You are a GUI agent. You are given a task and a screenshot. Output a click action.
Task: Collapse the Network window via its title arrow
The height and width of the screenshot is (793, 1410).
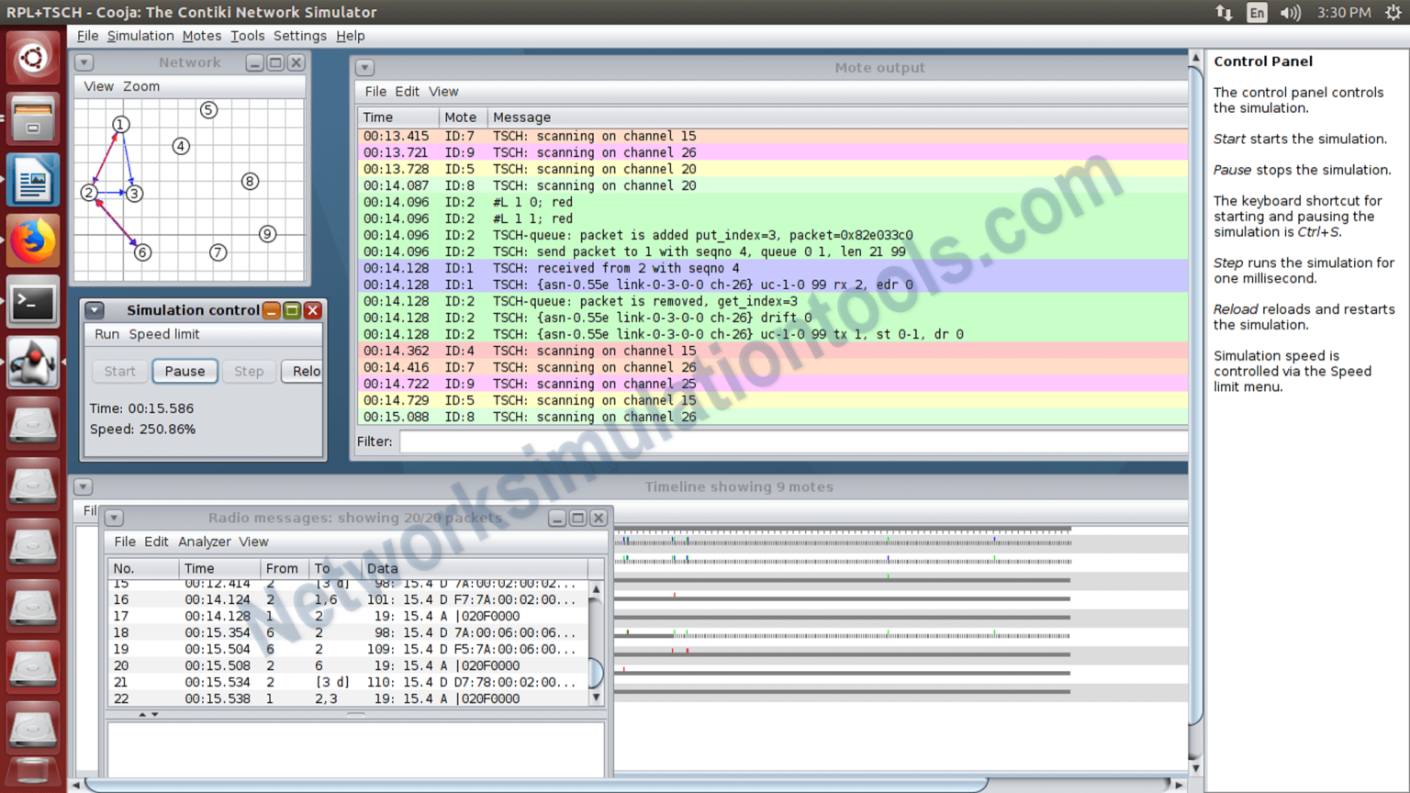pos(84,62)
